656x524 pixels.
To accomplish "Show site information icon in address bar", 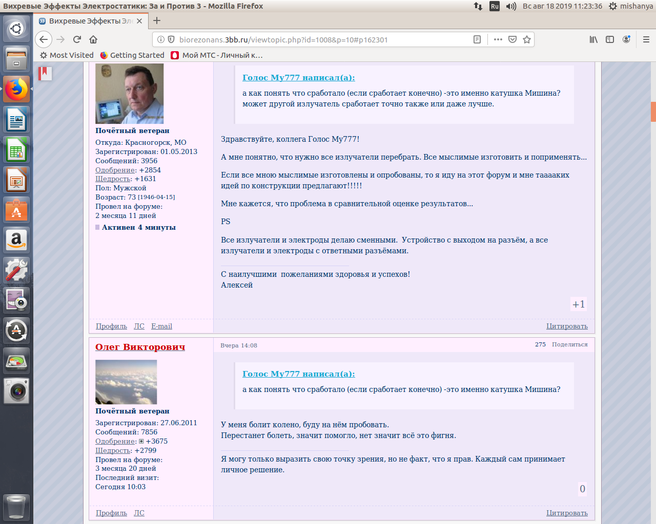I will click(160, 39).
